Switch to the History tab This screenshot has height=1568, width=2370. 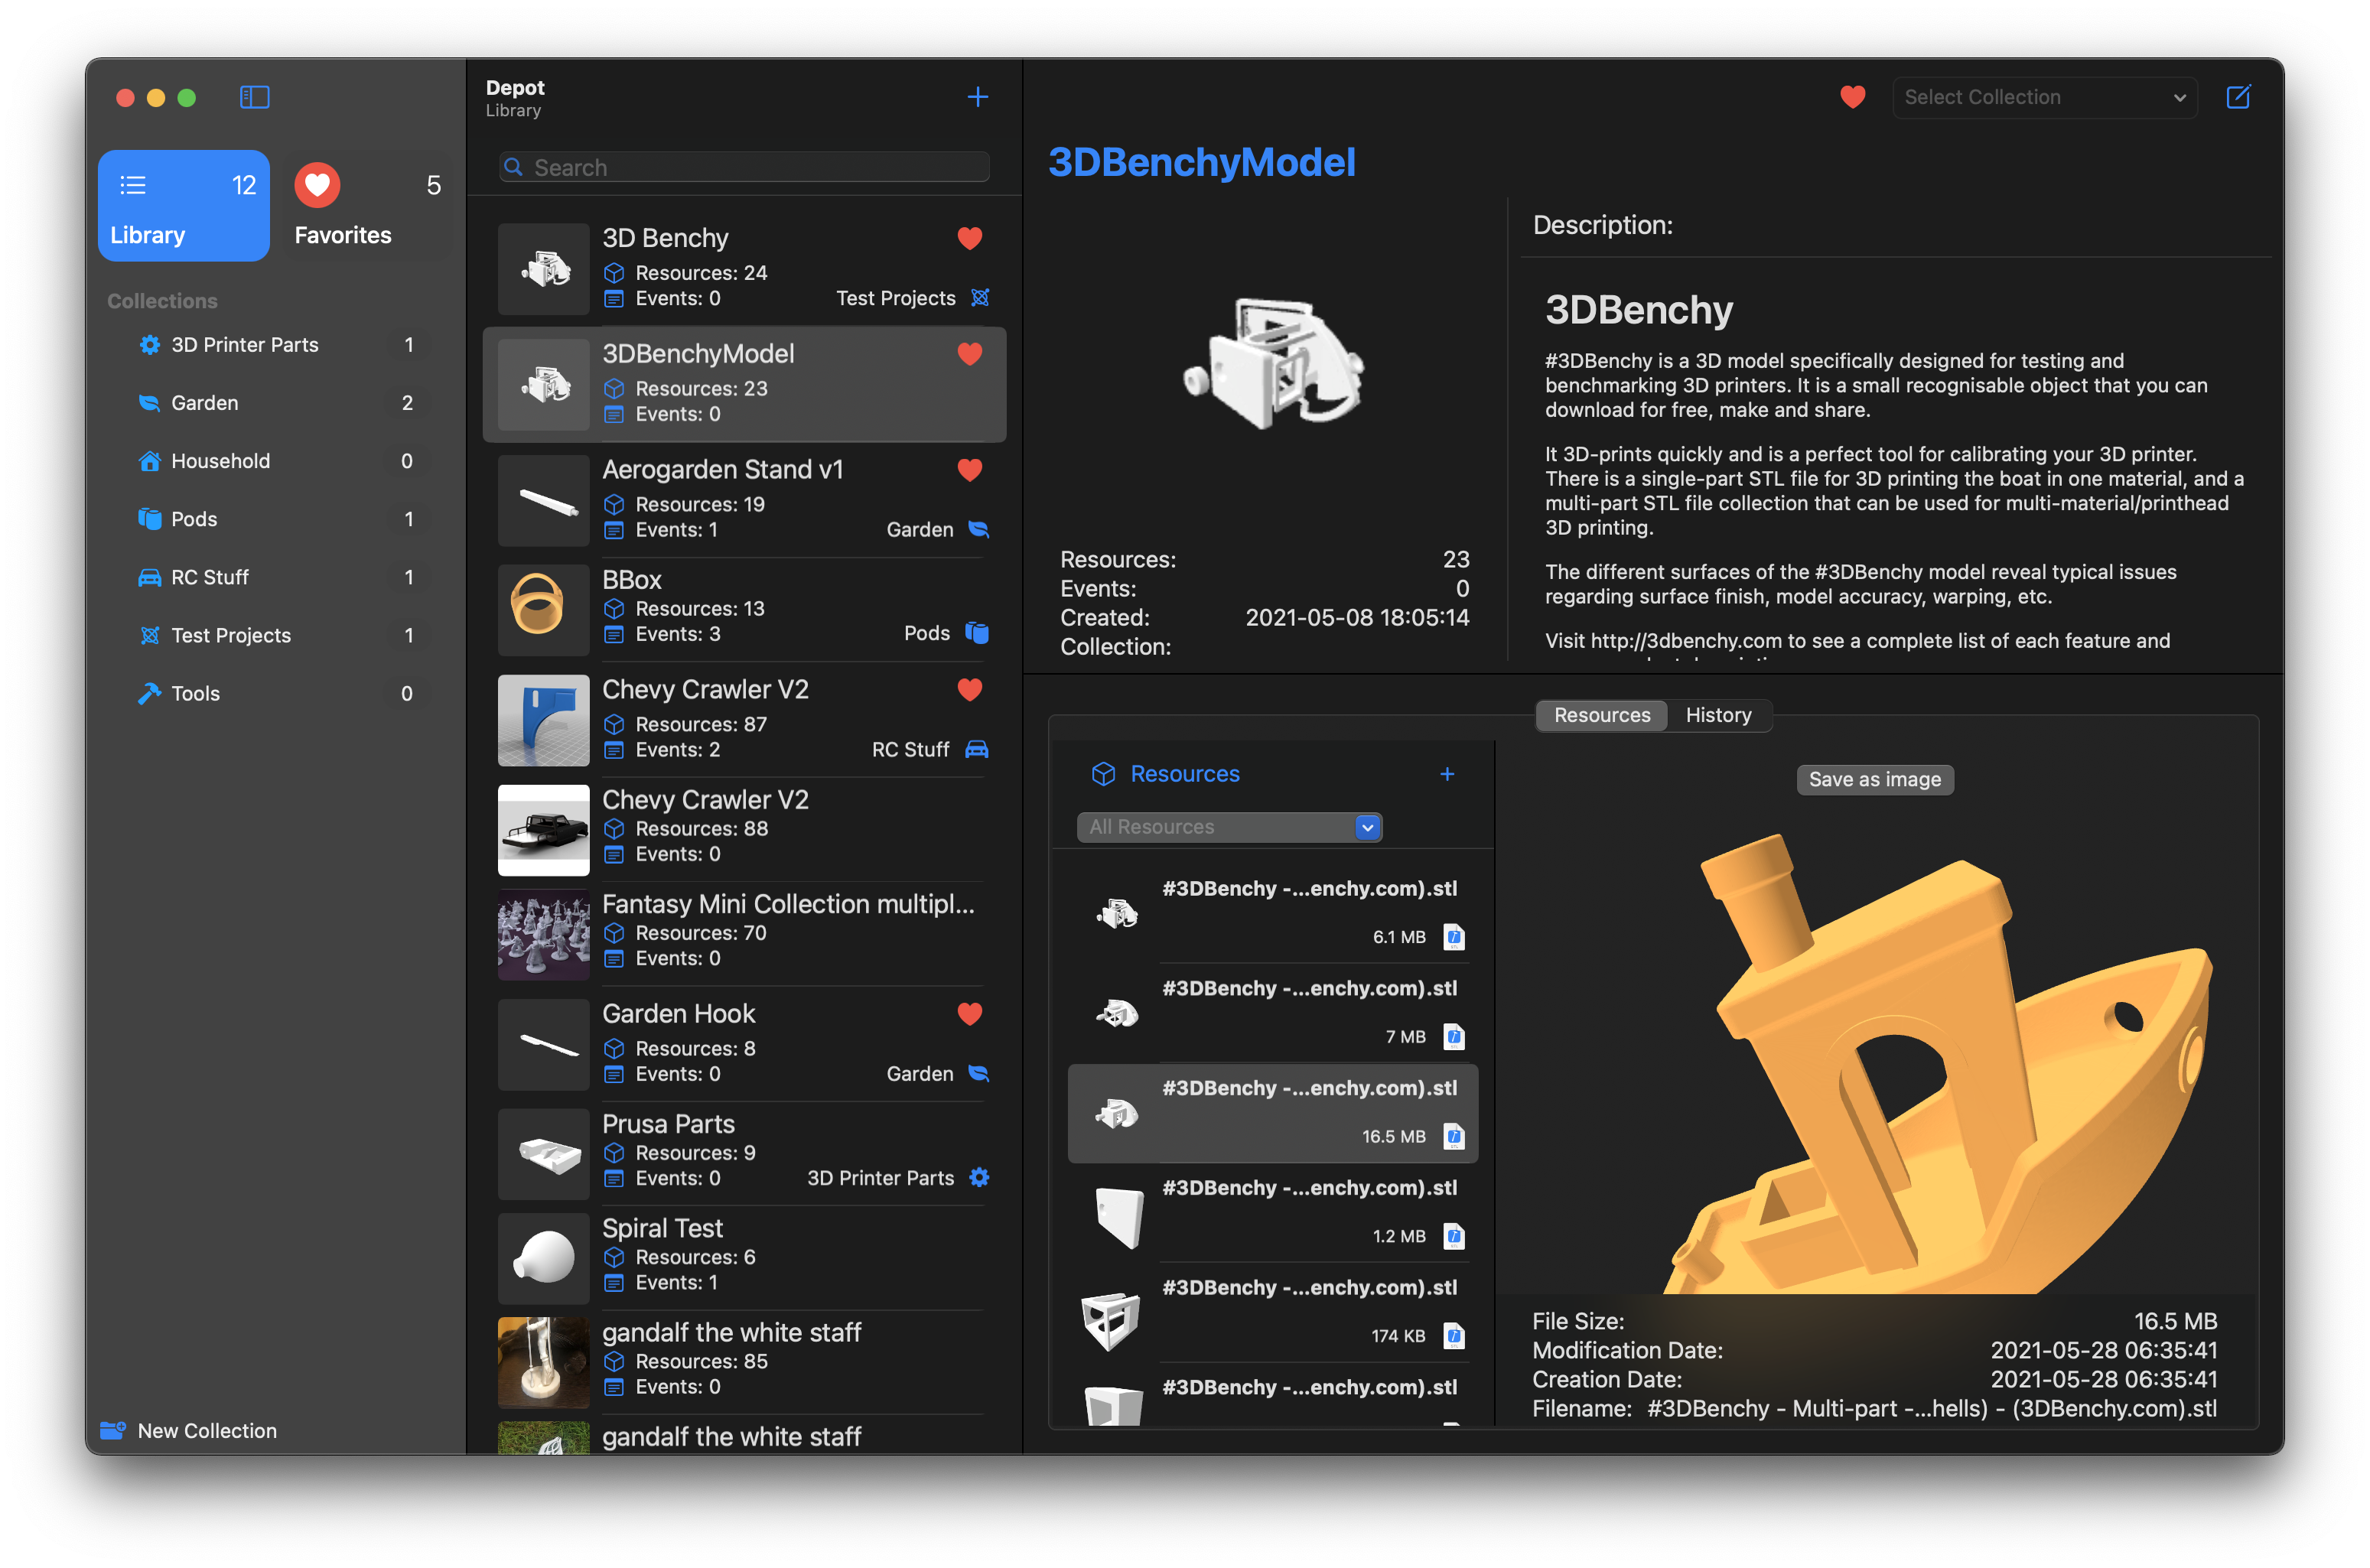[x=1718, y=715]
